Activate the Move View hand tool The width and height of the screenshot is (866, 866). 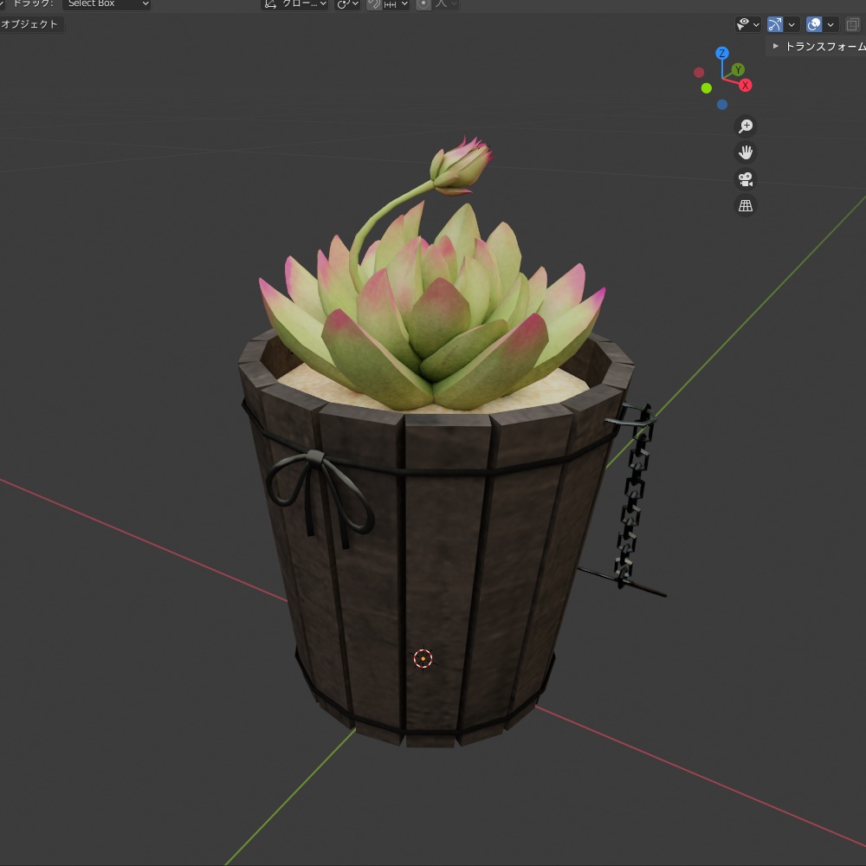[x=745, y=152]
